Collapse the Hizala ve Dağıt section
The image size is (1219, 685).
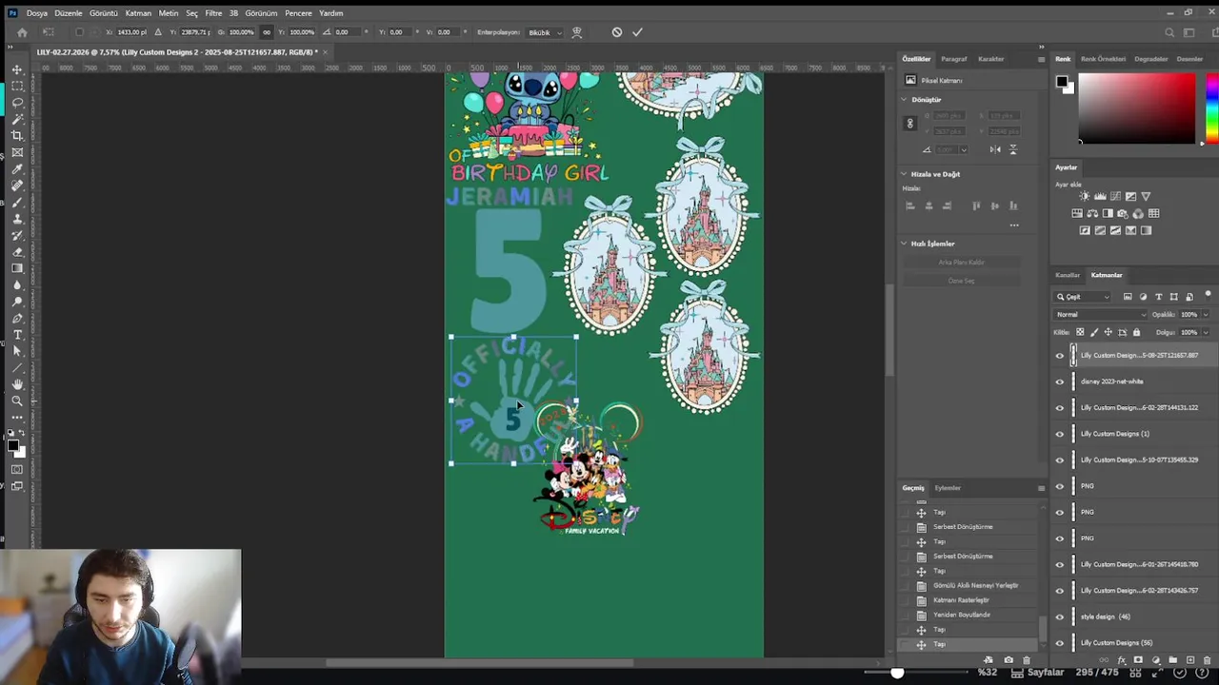pyautogui.click(x=904, y=174)
